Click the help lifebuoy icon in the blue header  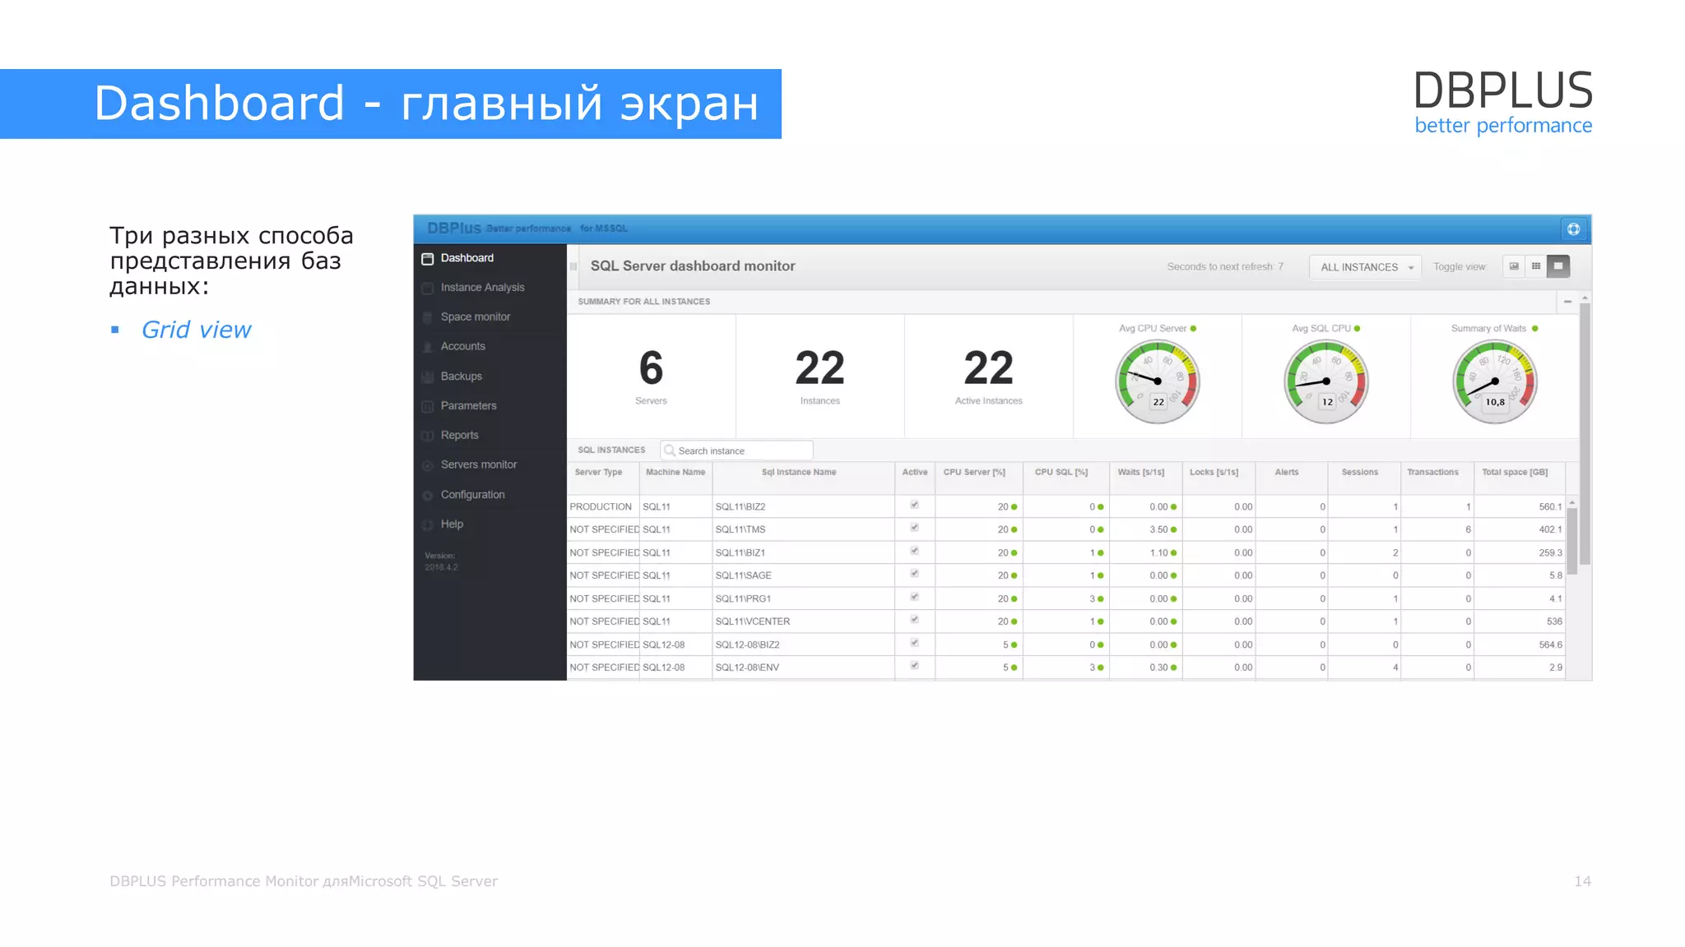click(1573, 229)
